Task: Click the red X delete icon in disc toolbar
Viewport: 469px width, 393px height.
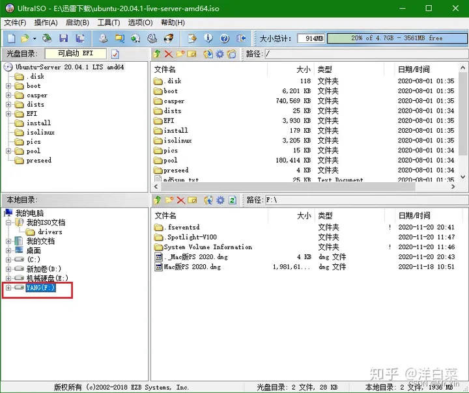Action: point(169,54)
